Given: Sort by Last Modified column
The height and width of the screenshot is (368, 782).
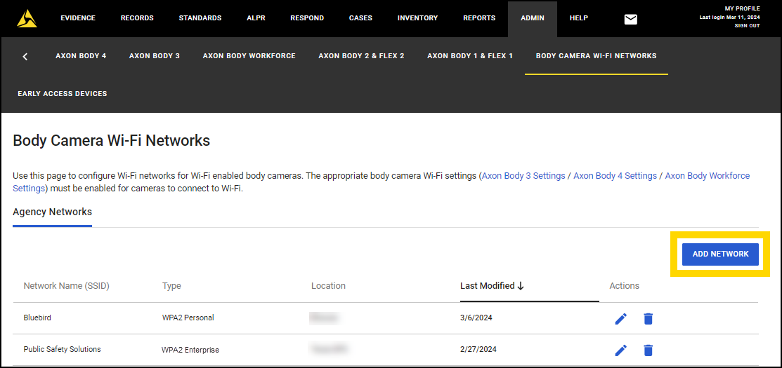Looking at the screenshot, I should [492, 286].
